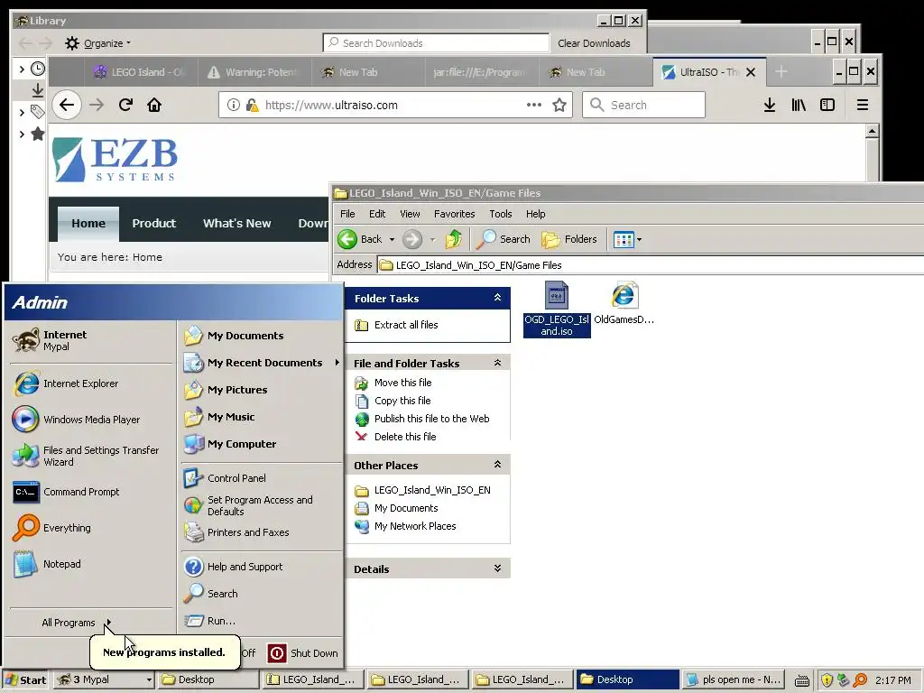Image resolution: width=924 pixels, height=693 pixels.
Task: Open browser library bookshelf icon
Action: point(799,105)
